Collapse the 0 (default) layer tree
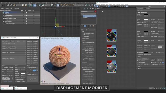166x93 pixels. click(1, 12)
